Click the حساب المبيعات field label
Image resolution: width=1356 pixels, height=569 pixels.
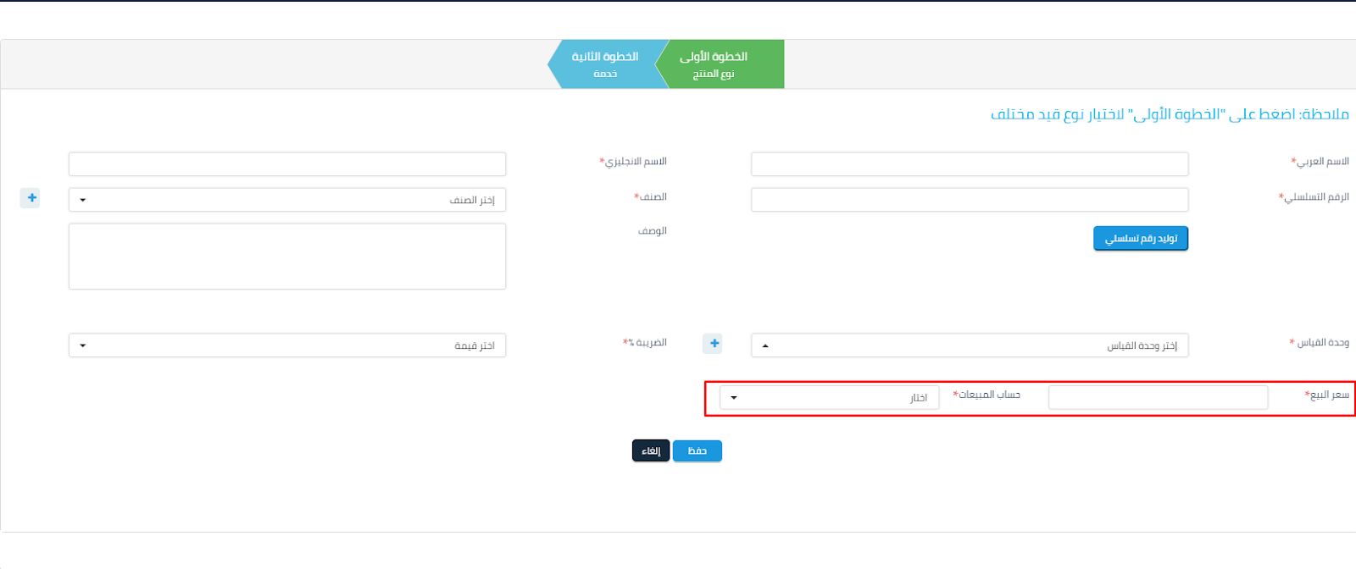pyautogui.click(x=987, y=395)
